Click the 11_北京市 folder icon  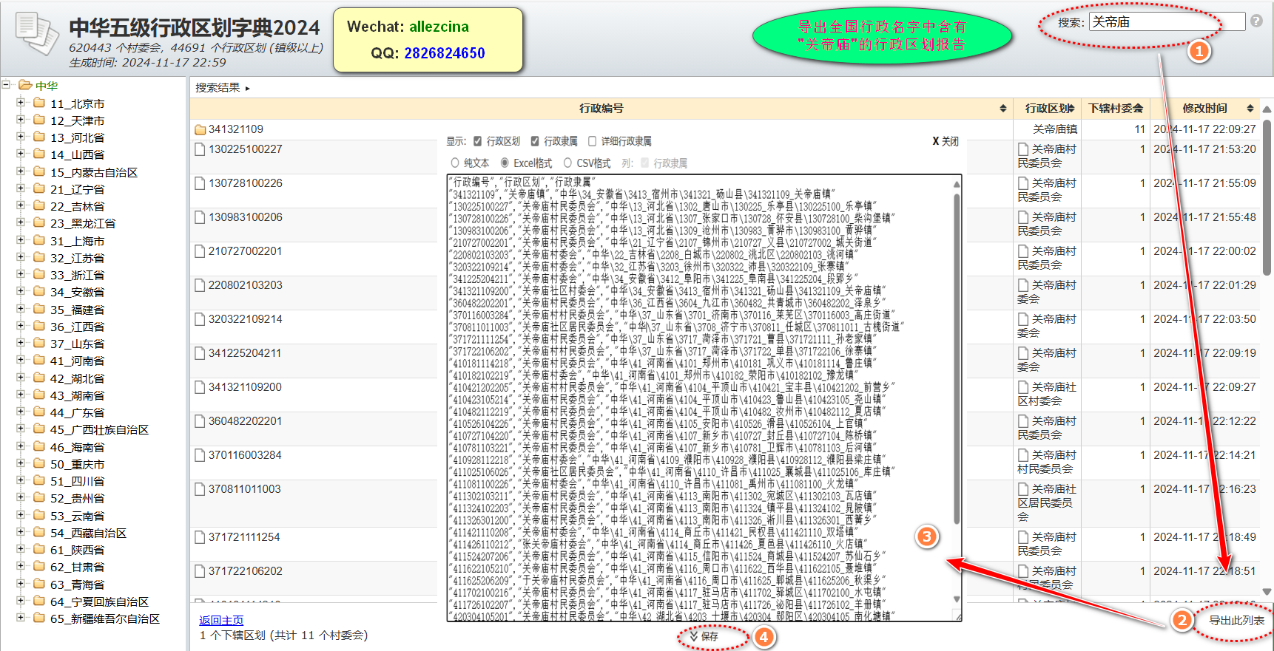tap(39, 103)
